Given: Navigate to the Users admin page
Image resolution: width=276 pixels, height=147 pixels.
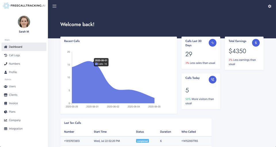Looking at the screenshot, I should pos(24,86).
